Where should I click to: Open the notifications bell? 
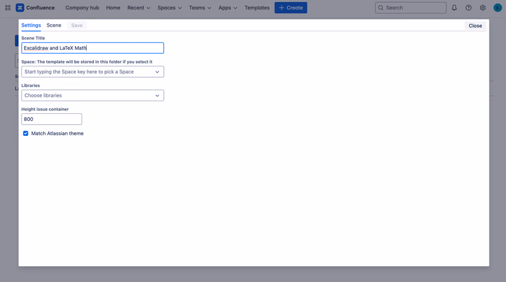coord(454,8)
